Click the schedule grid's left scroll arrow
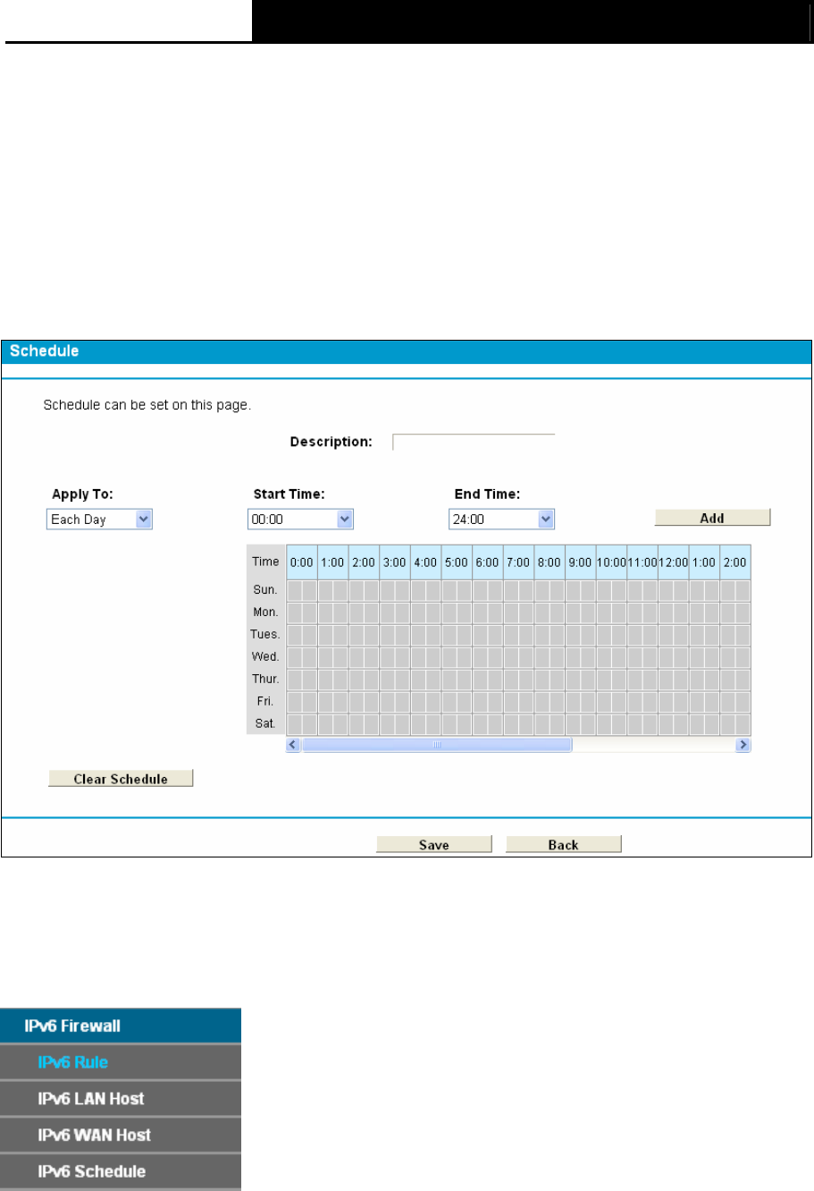The height and width of the screenshot is (1191, 814). click(x=293, y=744)
